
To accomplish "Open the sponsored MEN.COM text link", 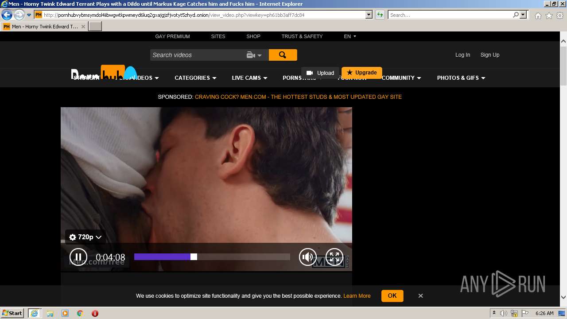I will tap(298, 97).
